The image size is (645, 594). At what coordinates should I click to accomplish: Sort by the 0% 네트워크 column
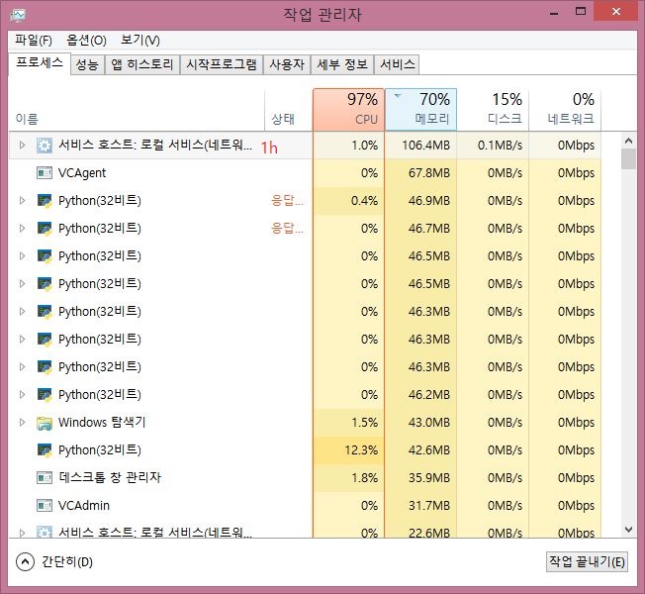click(x=565, y=110)
